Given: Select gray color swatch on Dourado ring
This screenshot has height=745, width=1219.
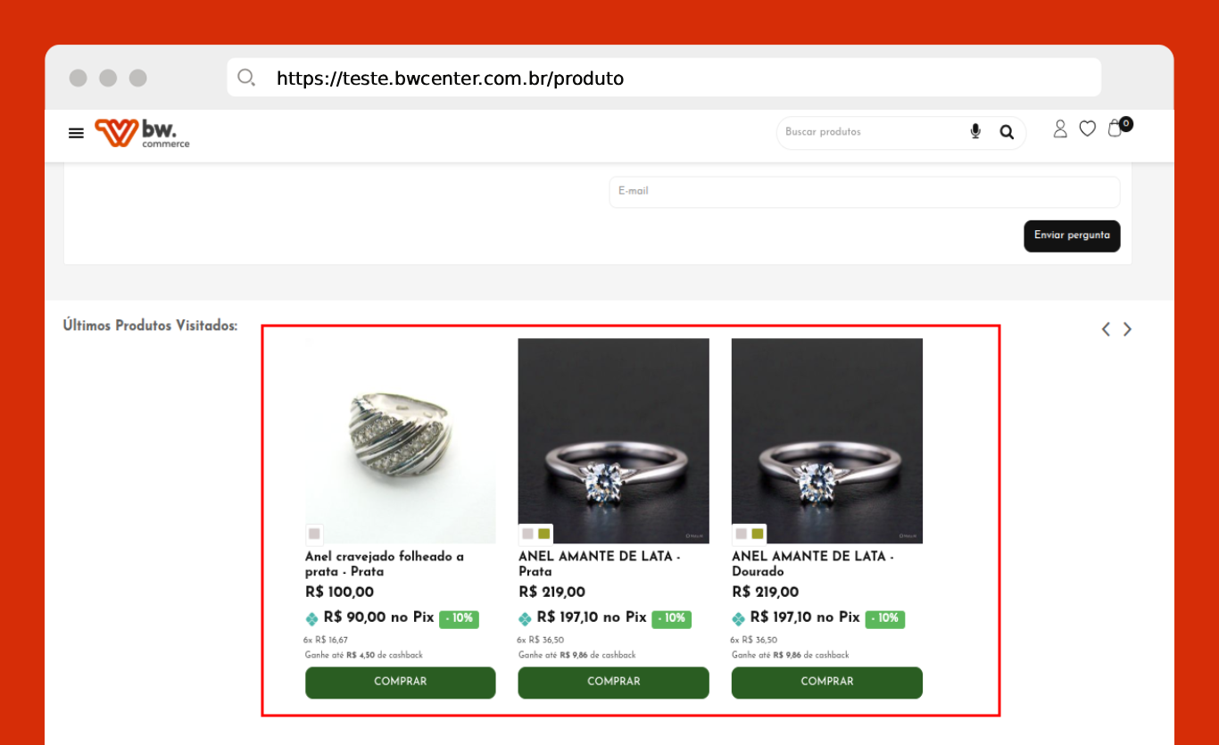Looking at the screenshot, I should click(741, 534).
